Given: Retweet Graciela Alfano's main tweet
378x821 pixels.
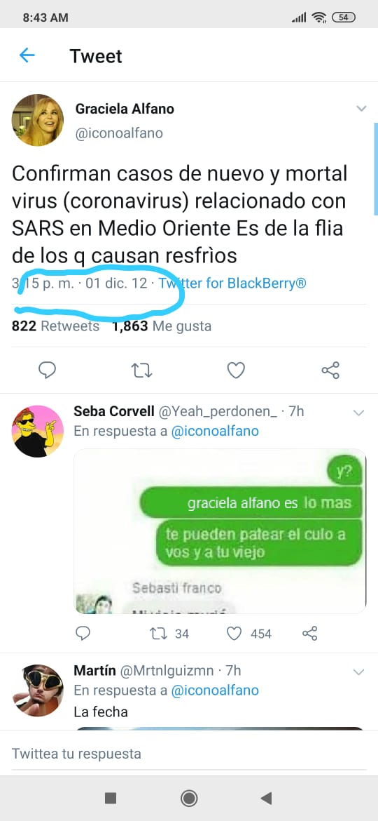Looking at the screenshot, I should click(x=141, y=371).
